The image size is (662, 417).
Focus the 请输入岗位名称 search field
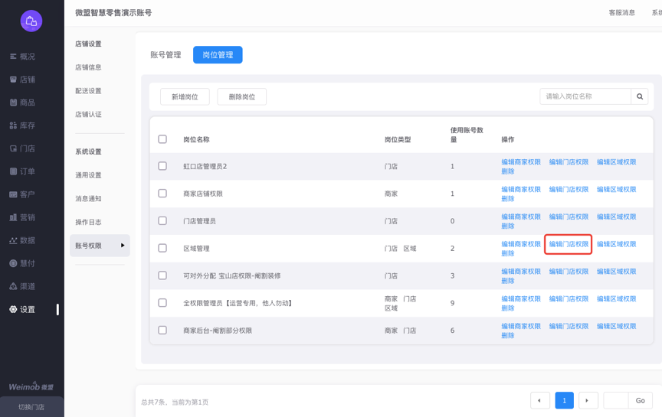[x=585, y=96]
